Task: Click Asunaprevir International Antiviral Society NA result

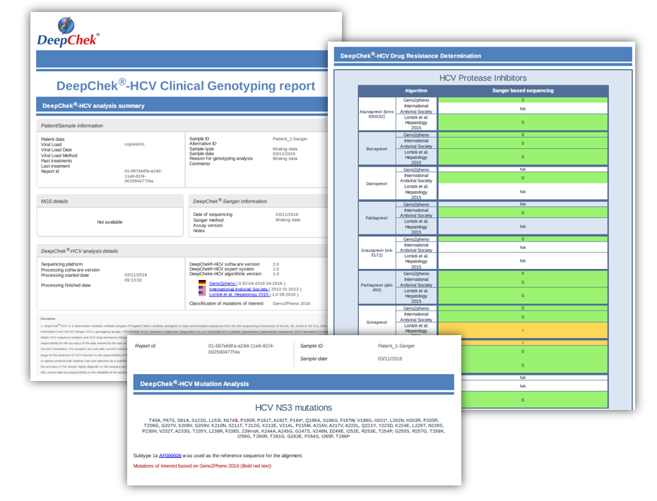Action: (x=523, y=109)
